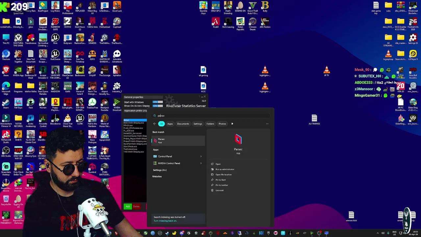Go back using search panel arrow
Image resolution: width=421 pixels, height=237 pixels.
click(155, 124)
